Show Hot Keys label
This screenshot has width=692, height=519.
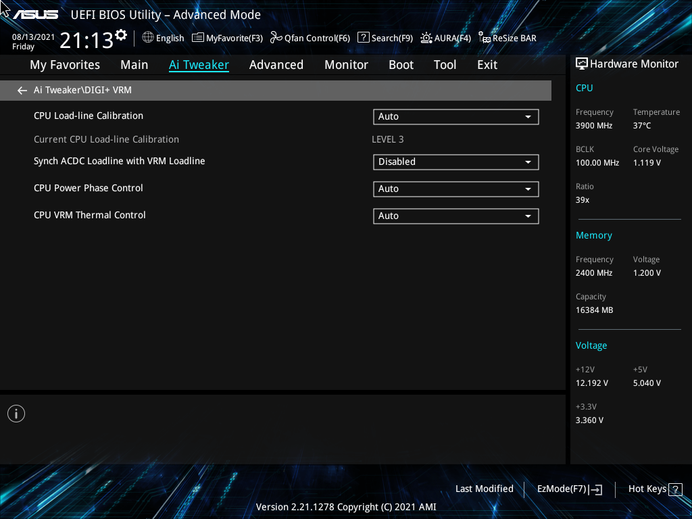coord(647,489)
